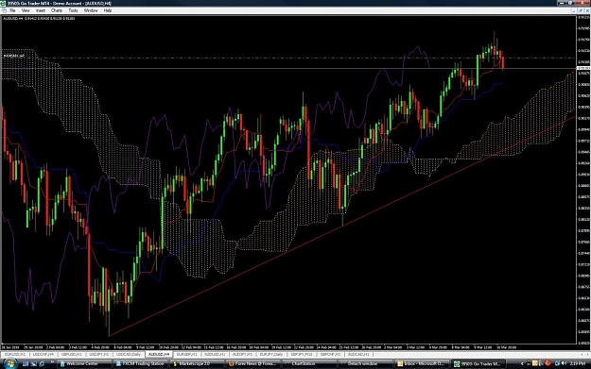This screenshot has height=369, width=591.
Task: Select the active AUDUSD,H4 chart tab
Action: point(159,354)
